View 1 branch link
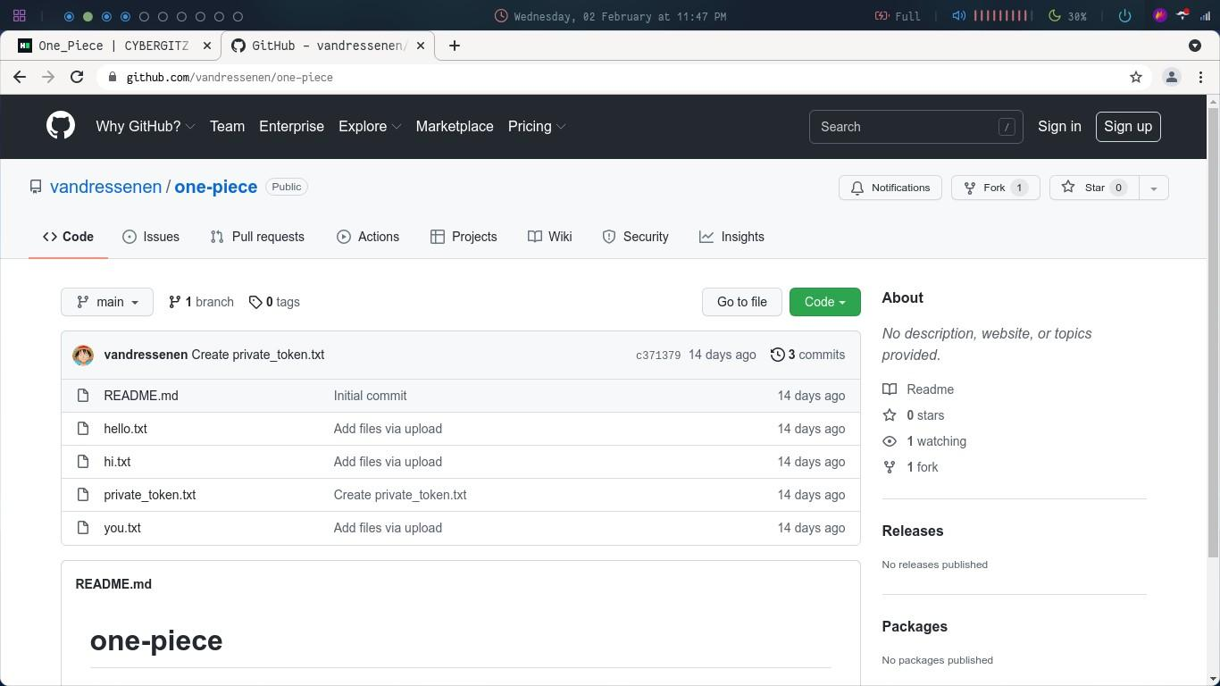 (x=201, y=302)
